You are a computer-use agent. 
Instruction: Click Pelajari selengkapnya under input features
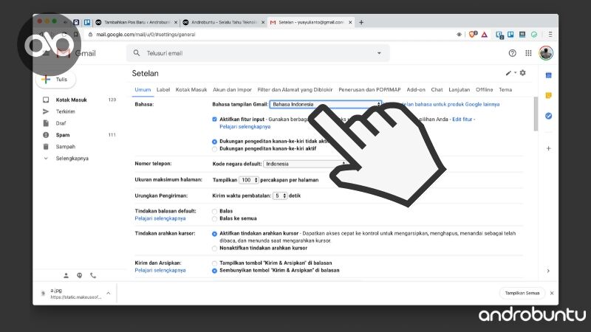(245, 126)
